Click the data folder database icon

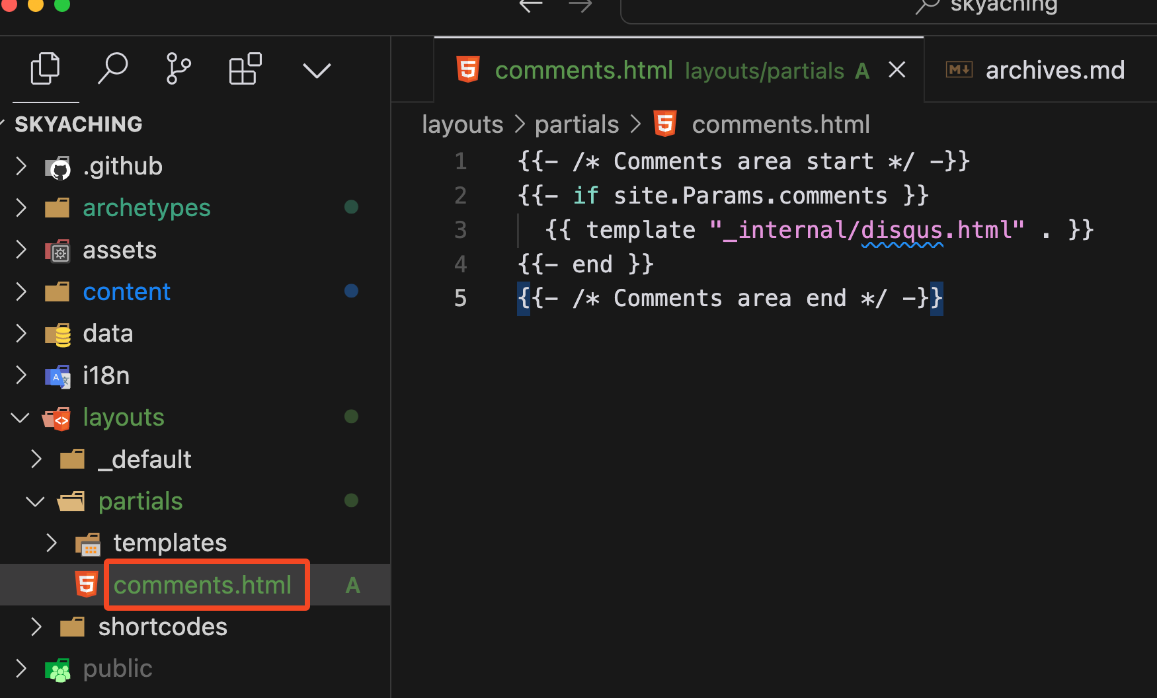[58, 334]
